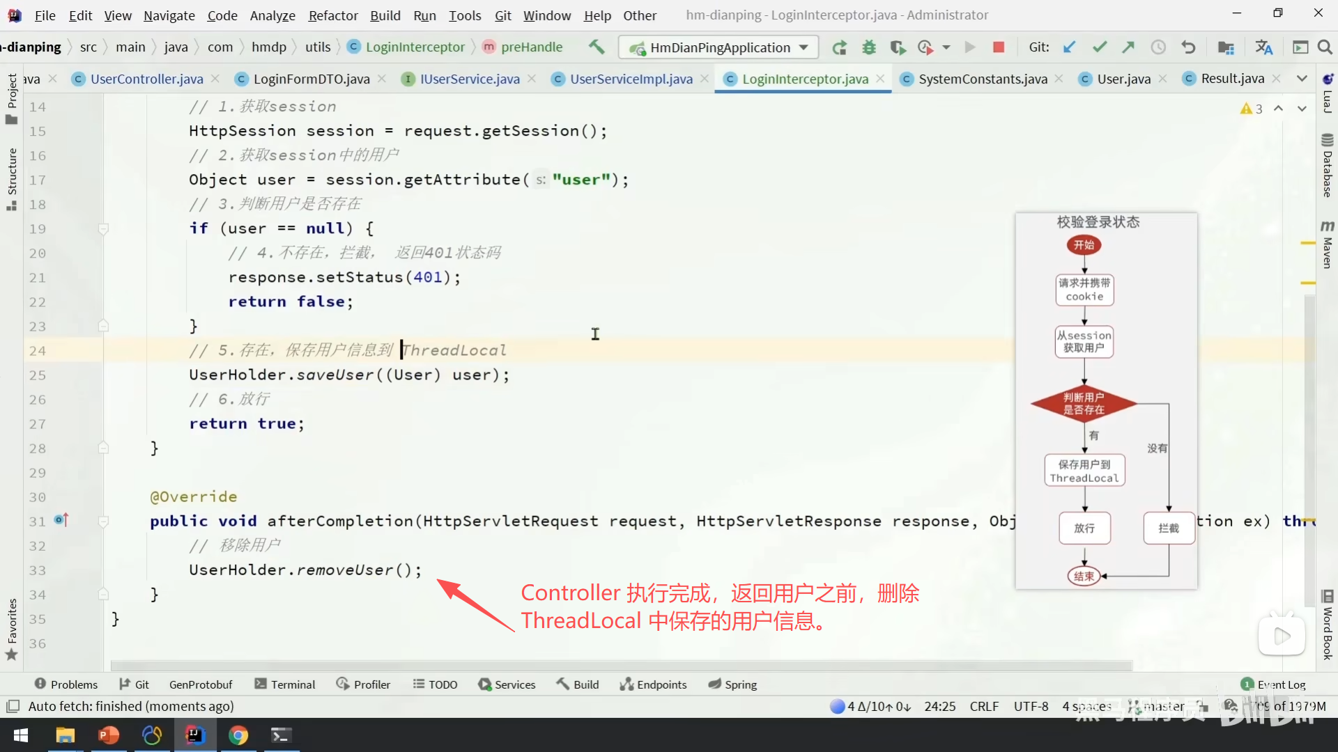Toggle fold marker at line 31 afterCompletion method
The image size is (1338, 752).
click(103, 522)
